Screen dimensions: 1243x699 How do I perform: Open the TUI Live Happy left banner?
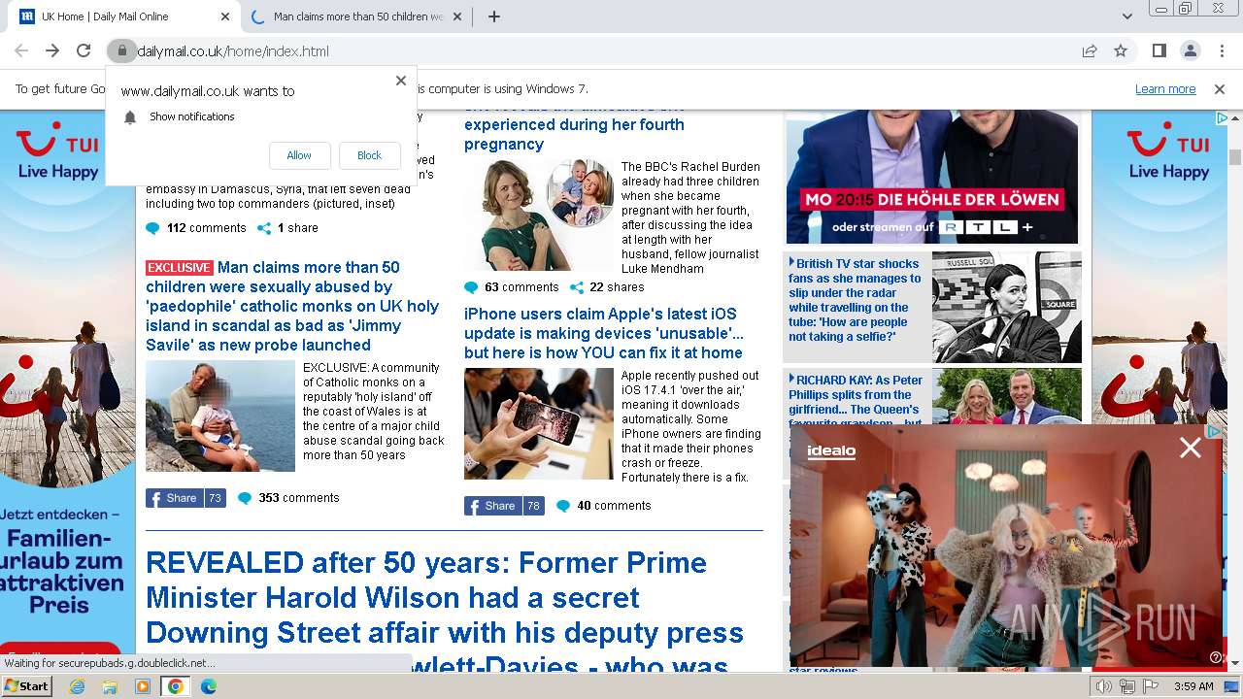[x=68, y=388]
